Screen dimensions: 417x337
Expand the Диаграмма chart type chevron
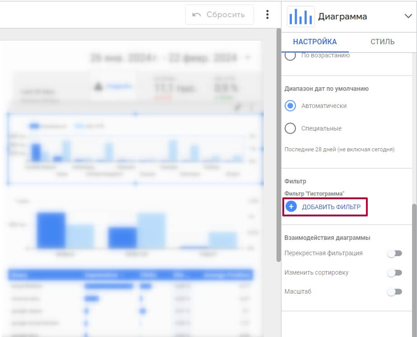tap(408, 16)
